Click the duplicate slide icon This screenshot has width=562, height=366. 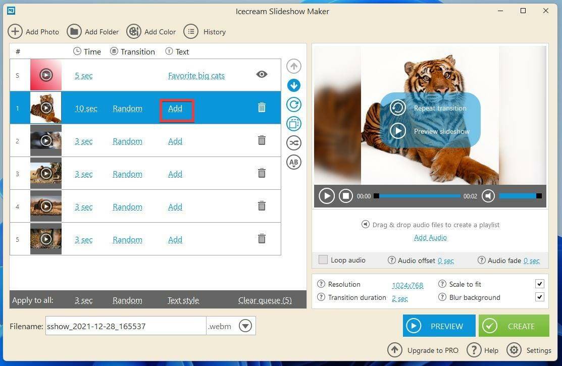click(x=294, y=124)
